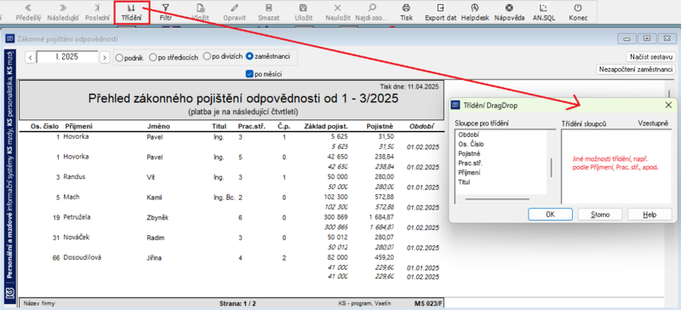The height and width of the screenshot is (310, 681).
Task: Go to next period with right arrow
Action: [104, 57]
